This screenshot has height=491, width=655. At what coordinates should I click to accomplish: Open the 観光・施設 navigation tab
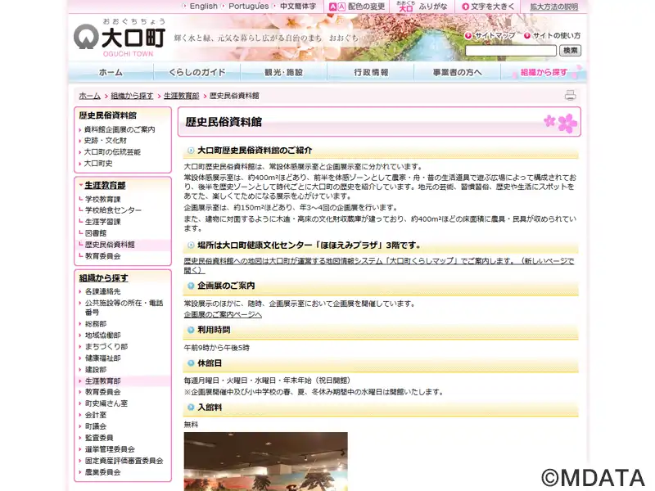coord(284,72)
